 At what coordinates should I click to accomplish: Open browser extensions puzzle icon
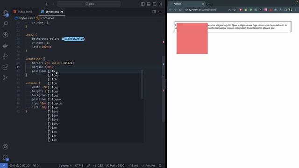(x=276, y=10)
